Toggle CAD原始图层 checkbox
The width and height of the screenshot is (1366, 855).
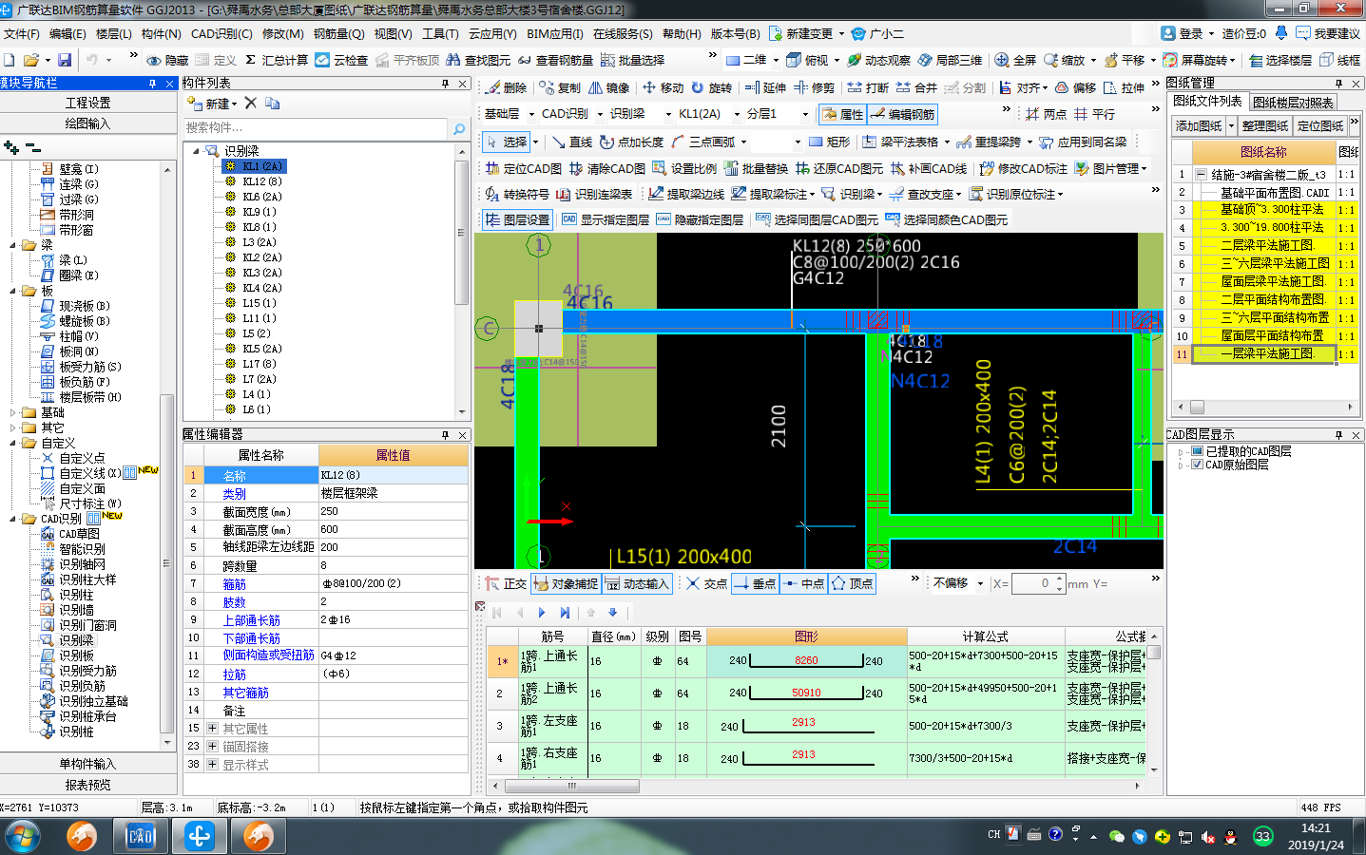(x=1198, y=465)
